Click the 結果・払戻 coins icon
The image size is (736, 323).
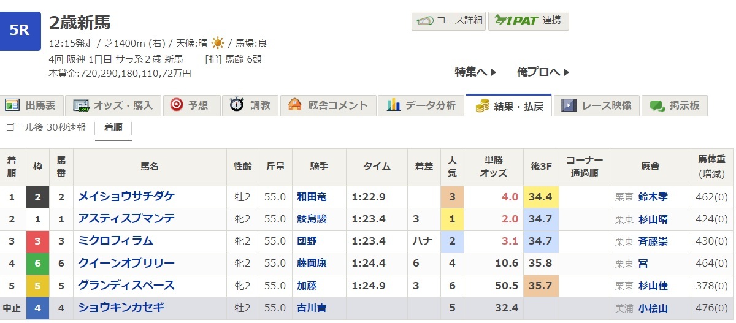pyautogui.click(x=482, y=105)
